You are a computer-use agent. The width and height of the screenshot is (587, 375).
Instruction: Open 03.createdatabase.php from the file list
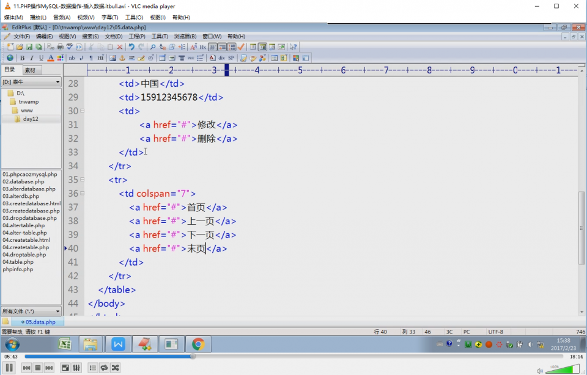[x=31, y=211]
